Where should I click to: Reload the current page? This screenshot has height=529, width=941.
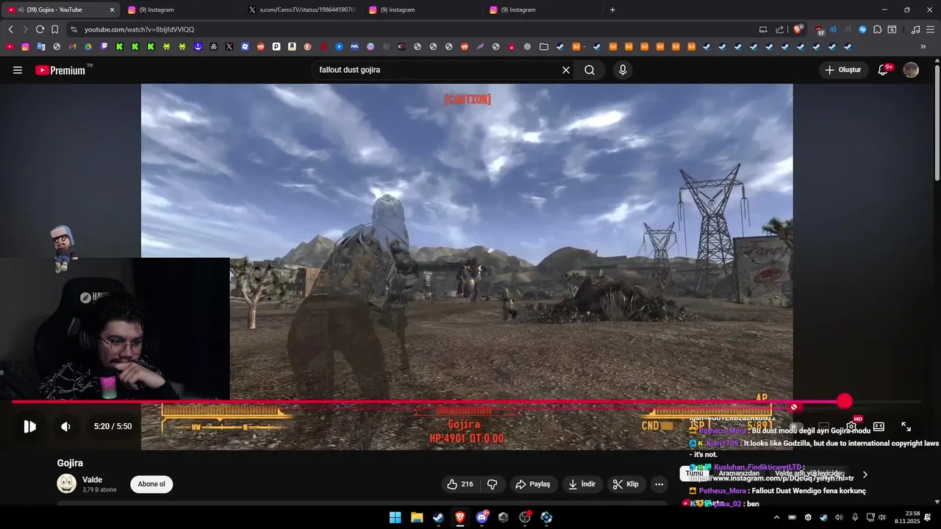click(40, 29)
